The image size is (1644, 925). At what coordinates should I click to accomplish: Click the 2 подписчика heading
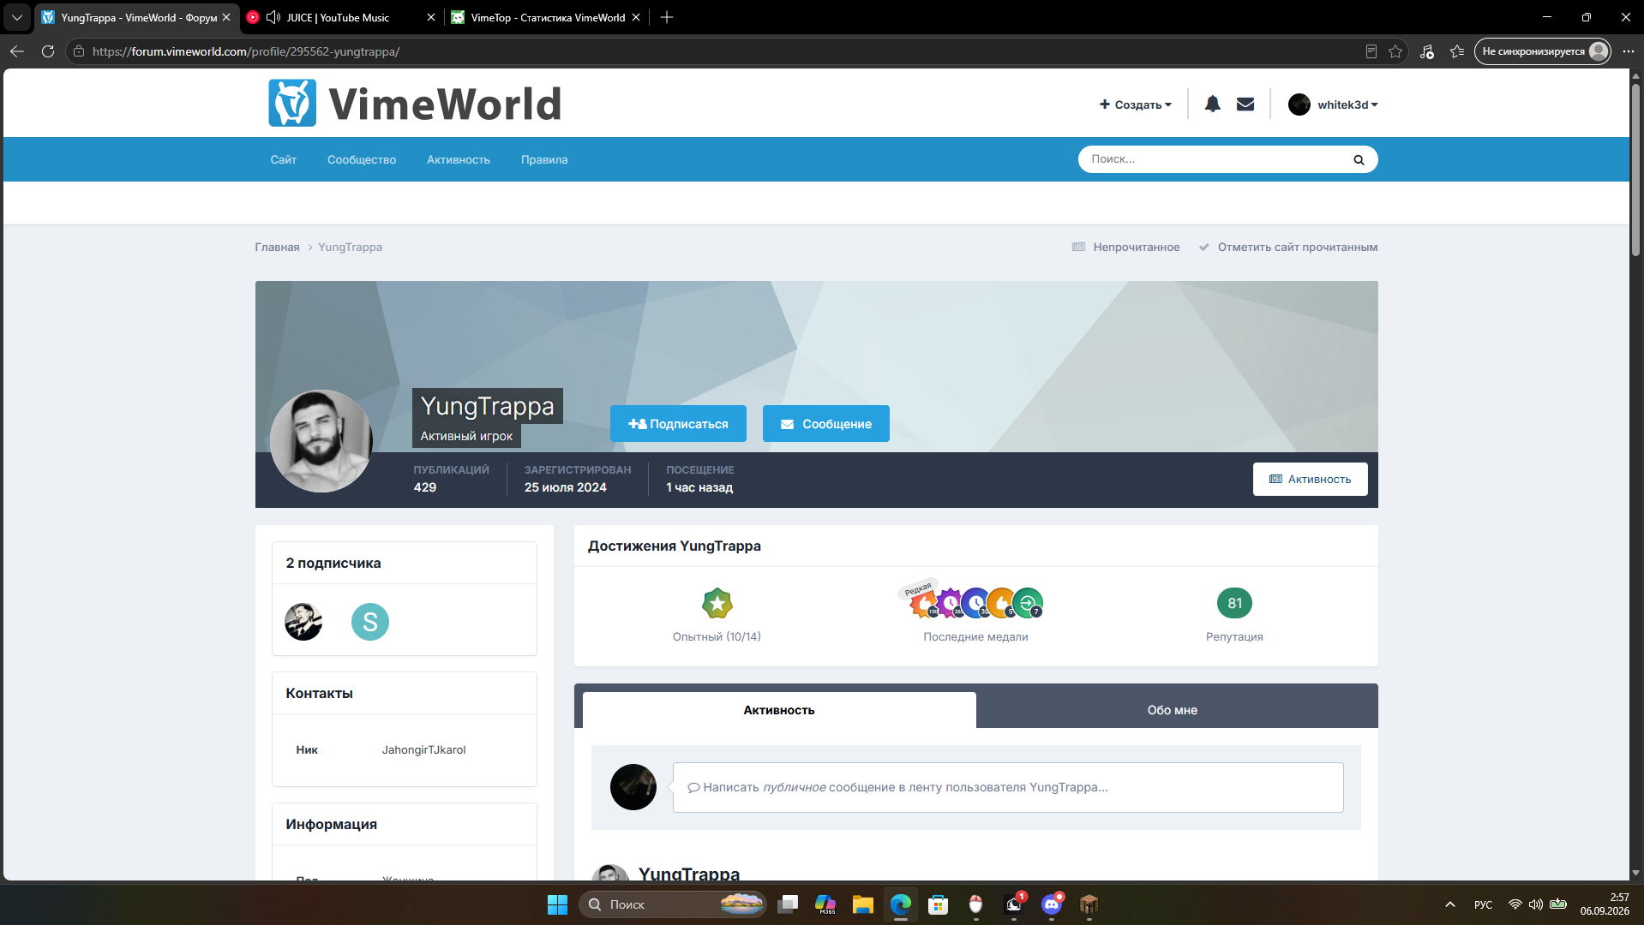[333, 563]
